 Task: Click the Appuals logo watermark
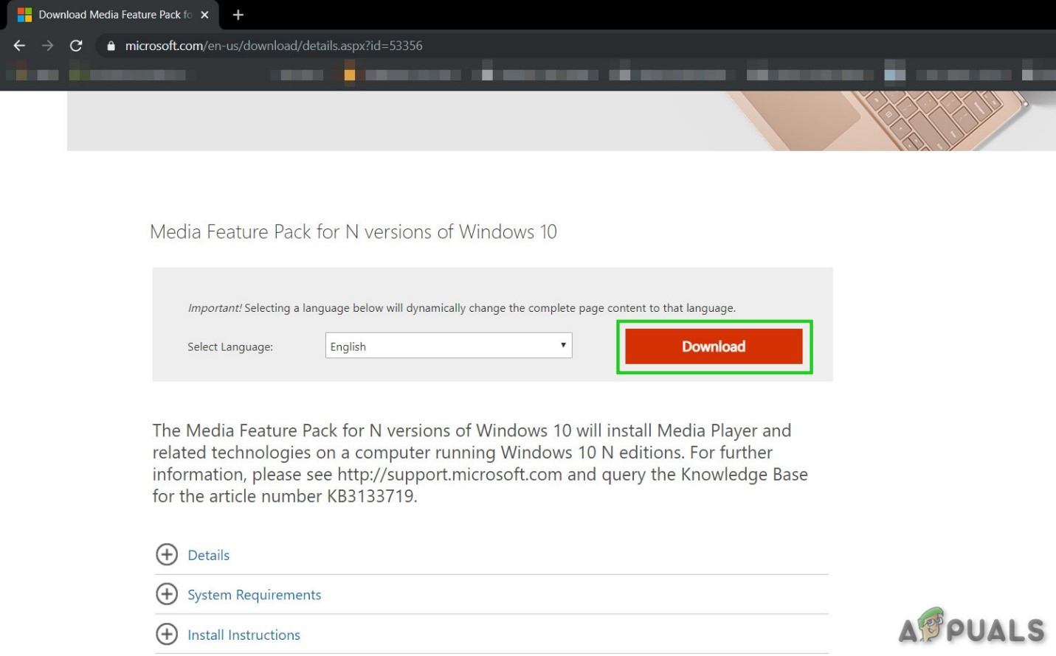click(971, 627)
